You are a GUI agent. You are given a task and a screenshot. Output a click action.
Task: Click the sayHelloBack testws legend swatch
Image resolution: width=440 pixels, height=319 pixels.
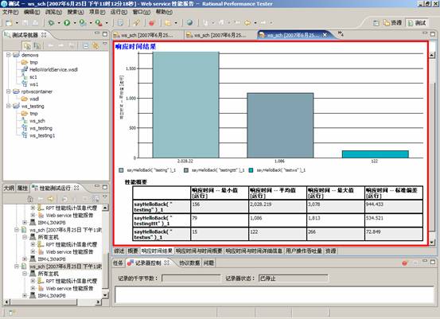[x=251, y=170]
